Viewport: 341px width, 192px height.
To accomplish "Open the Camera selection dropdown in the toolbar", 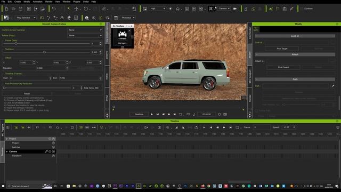I will pyautogui.click(x=224, y=9).
